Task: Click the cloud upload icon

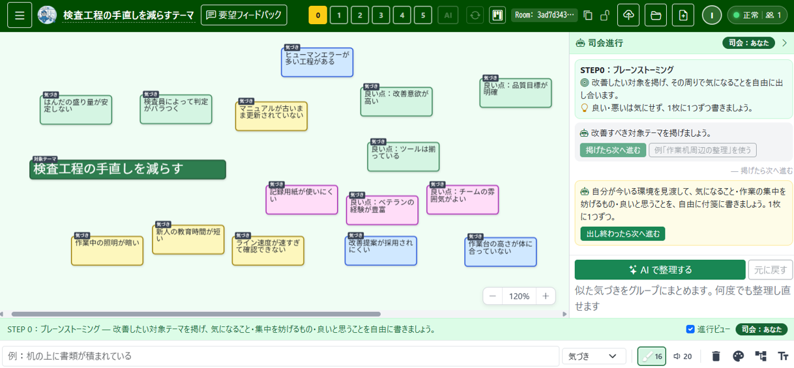Action: (628, 15)
